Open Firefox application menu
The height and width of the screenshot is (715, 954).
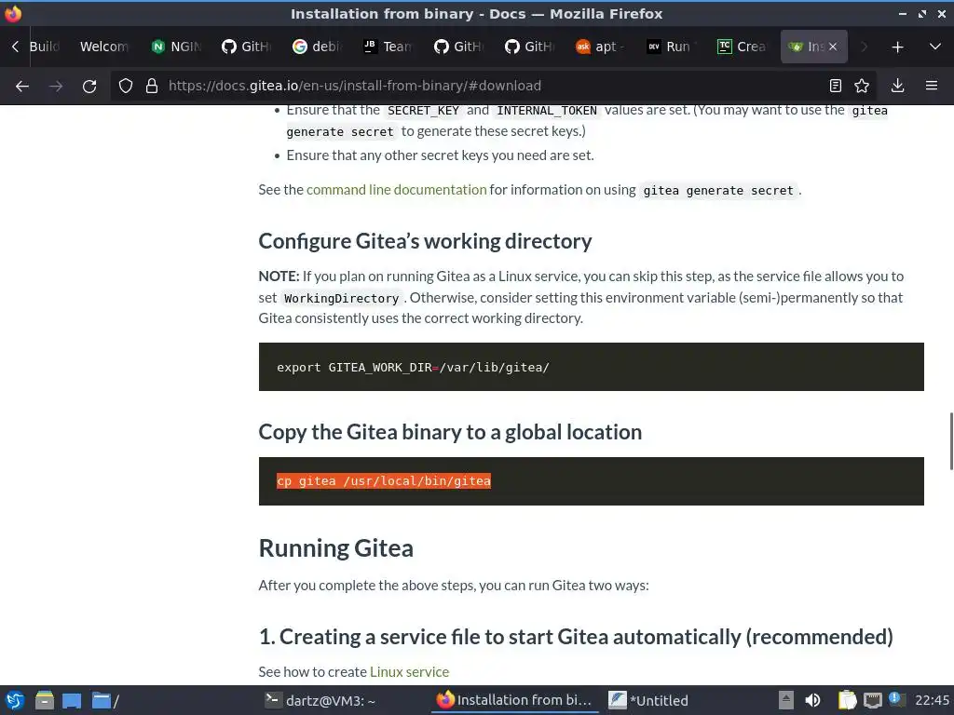tap(932, 86)
